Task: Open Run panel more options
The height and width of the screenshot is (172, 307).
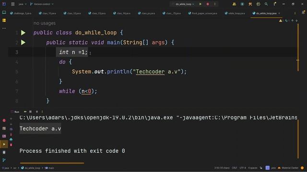Action: coord(42,112)
